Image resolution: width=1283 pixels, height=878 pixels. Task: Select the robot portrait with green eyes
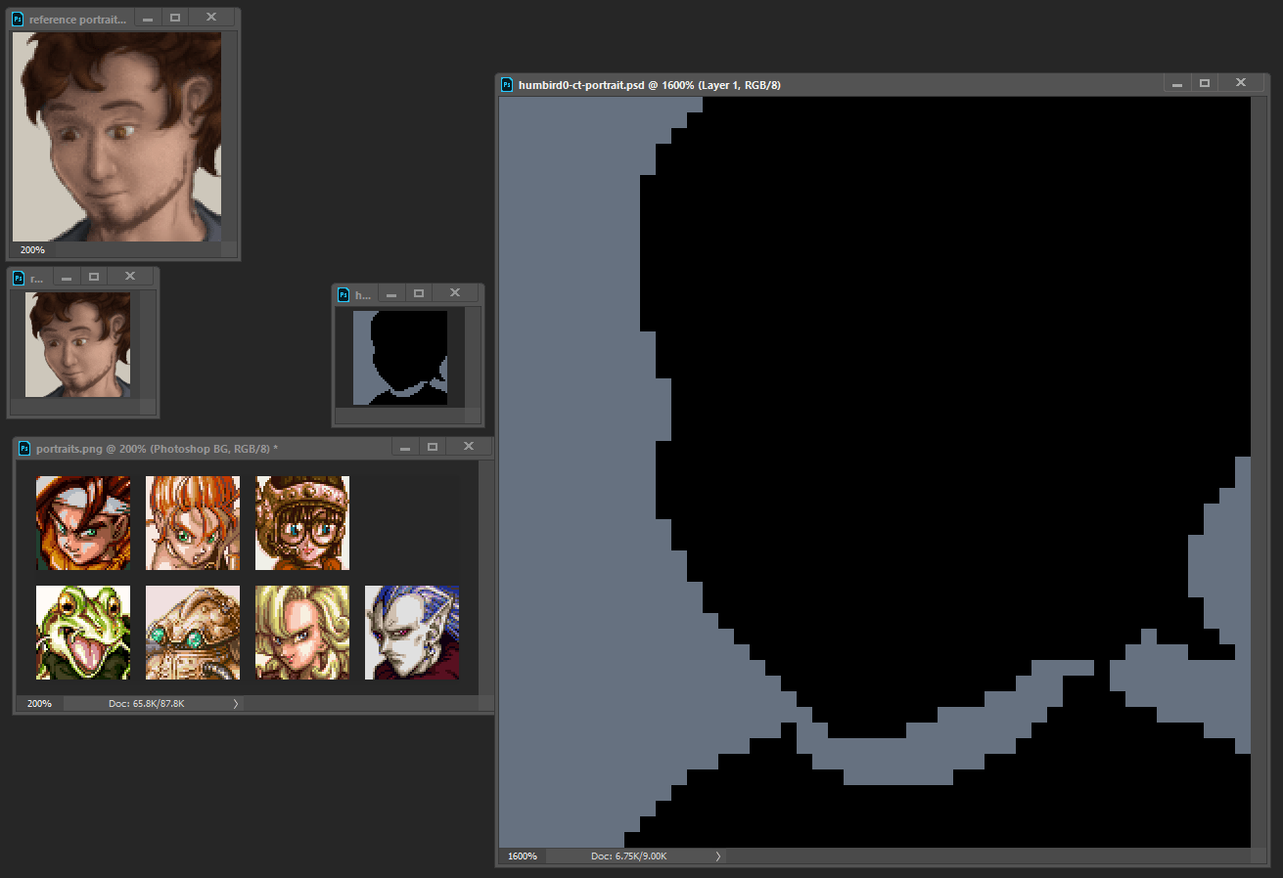pyautogui.click(x=193, y=633)
